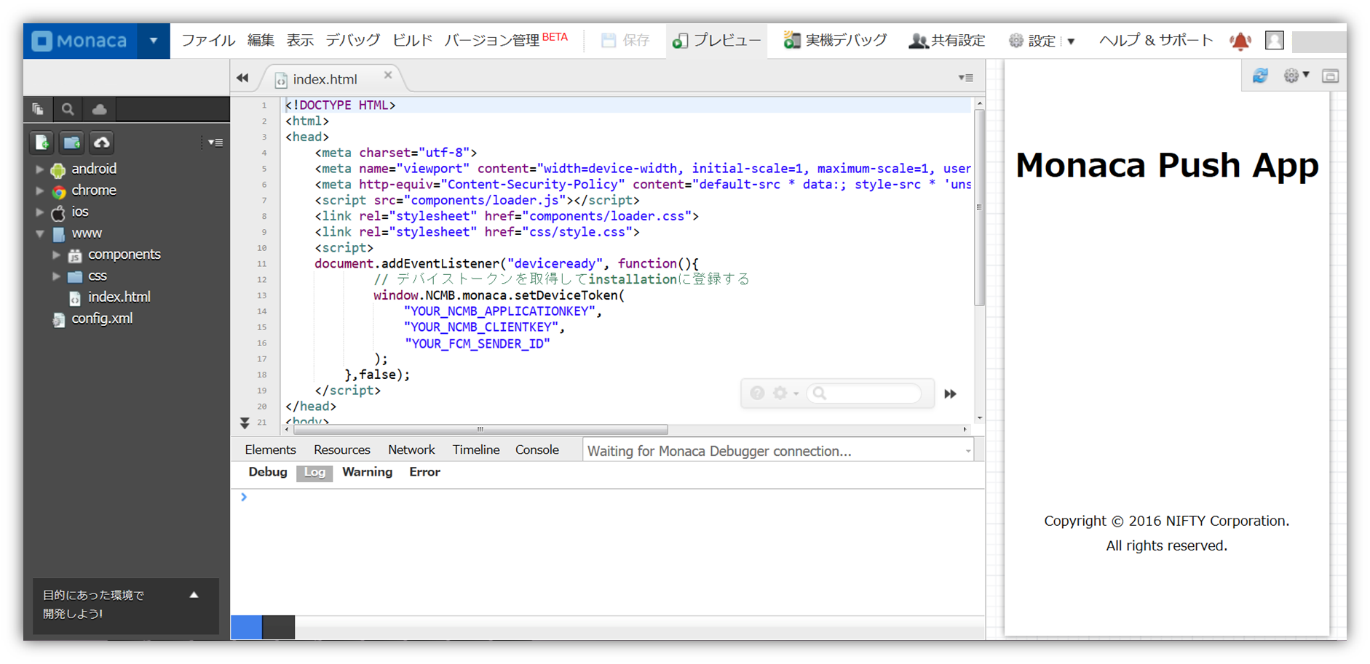Image resolution: width=1370 pixels, height=664 pixels.
Task: Expand the ios folder
Action: pyautogui.click(x=39, y=212)
